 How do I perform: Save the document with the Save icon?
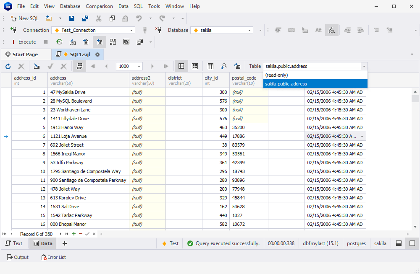[x=71, y=18]
